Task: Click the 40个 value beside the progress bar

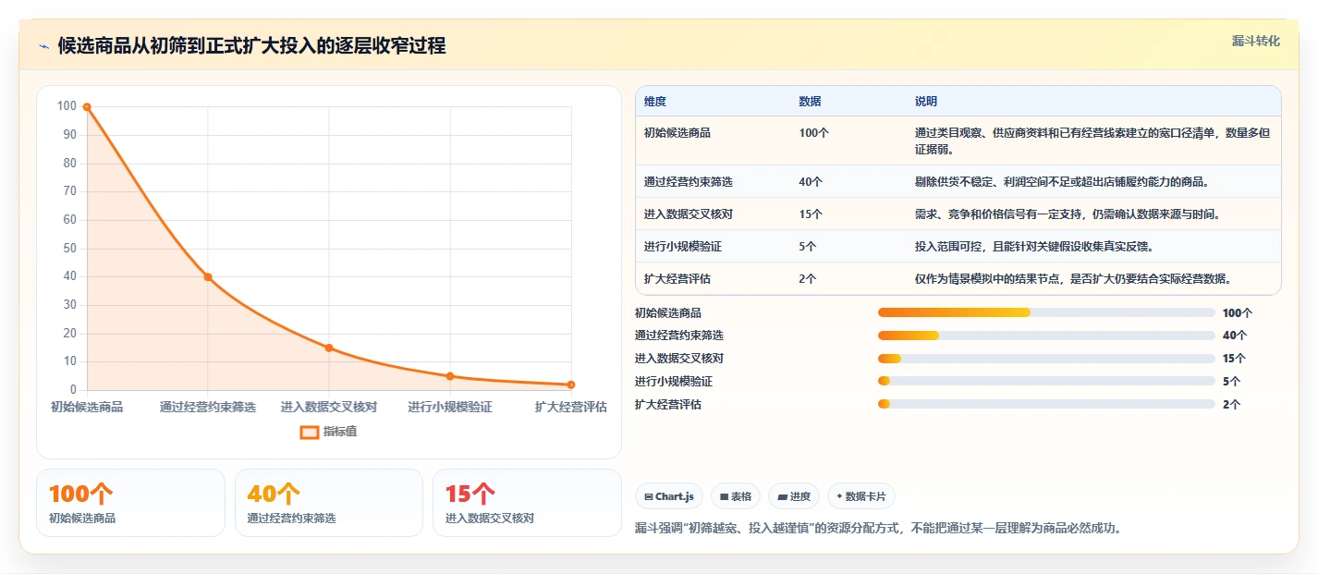Action: coord(1235,336)
